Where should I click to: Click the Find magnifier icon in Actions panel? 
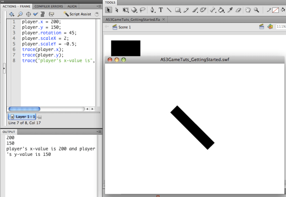coord(20,14)
